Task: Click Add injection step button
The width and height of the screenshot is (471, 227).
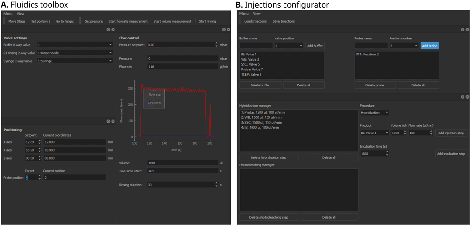Action: [451, 133]
